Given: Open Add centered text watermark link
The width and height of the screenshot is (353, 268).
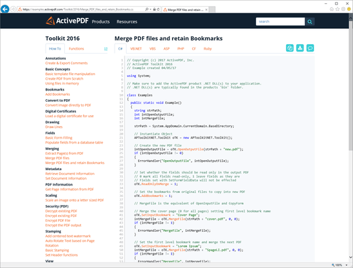Looking at the screenshot, I should coord(68,236).
